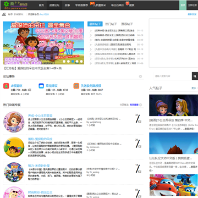The width and height of the screenshot is (198, 198).
Task: Open the Super Wings thumbnail
Action: pos(173,185)
